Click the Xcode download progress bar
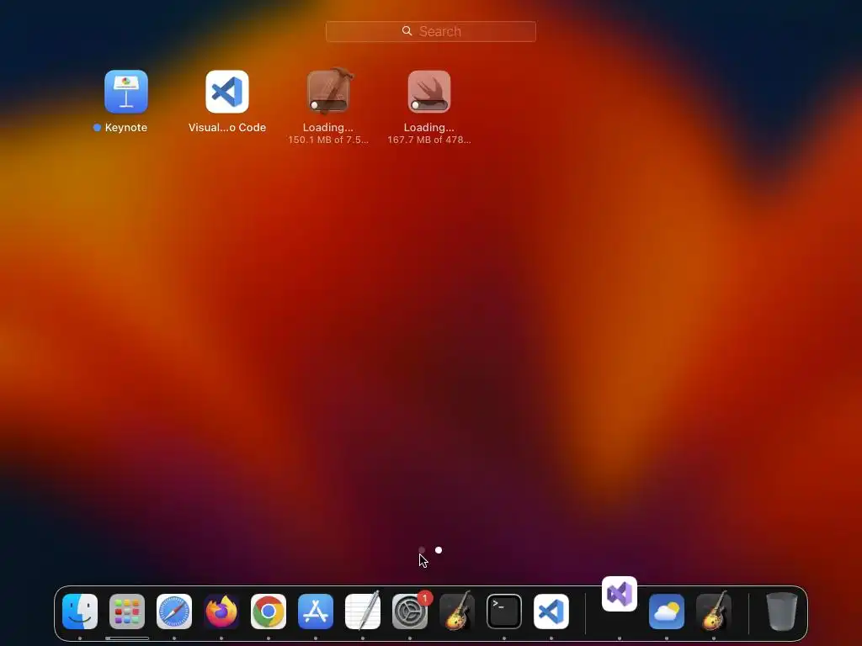Viewport: 862px width, 646px height. pos(328,105)
